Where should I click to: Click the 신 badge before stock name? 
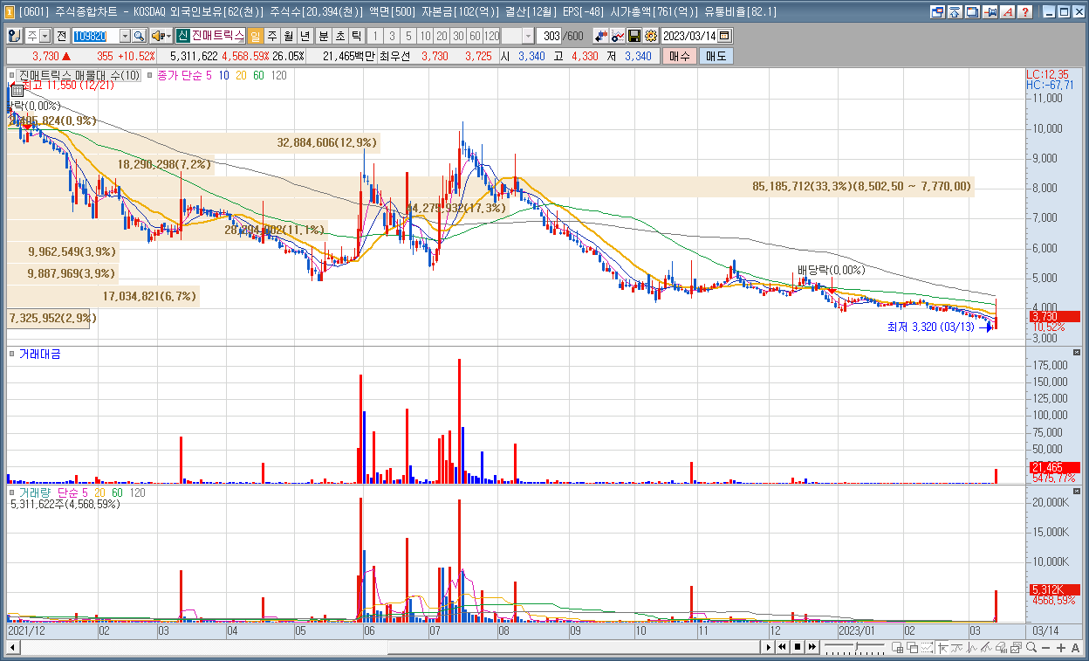(182, 36)
